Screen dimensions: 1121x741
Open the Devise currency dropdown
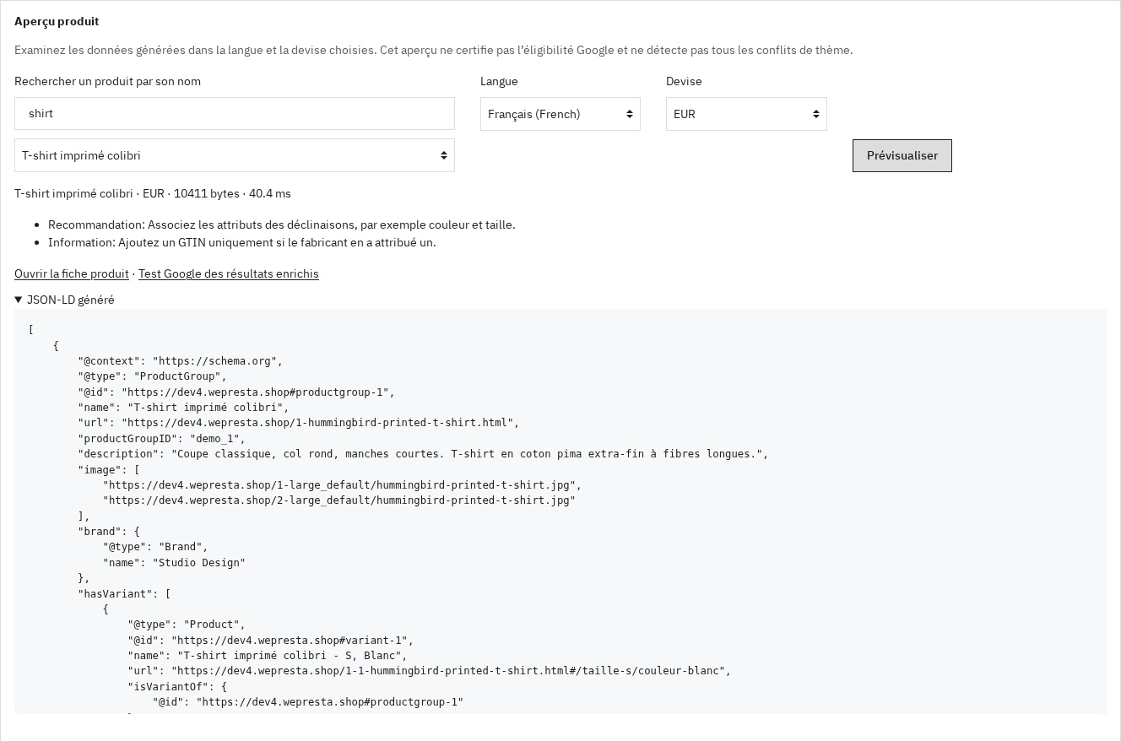tap(746, 114)
